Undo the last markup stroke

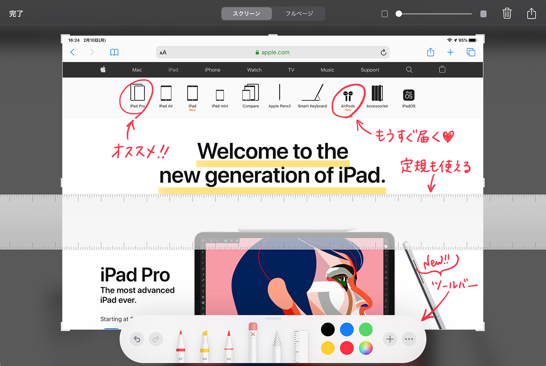tap(137, 339)
